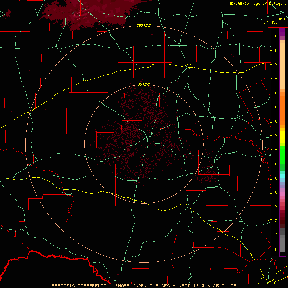
Task: Click the 2.6 value on the scale
Action: pyautogui.click(x=274, y=164)
